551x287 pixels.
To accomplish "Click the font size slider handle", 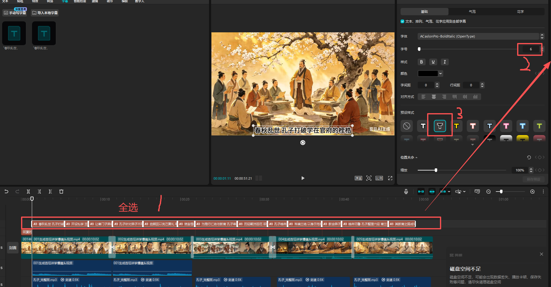I will pyautogui.click(x=419, y=49).
